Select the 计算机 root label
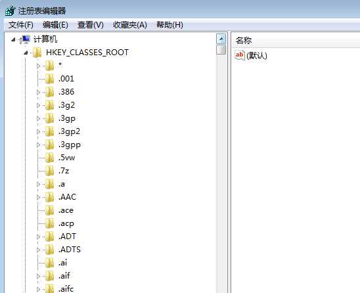 click(45, 39)
